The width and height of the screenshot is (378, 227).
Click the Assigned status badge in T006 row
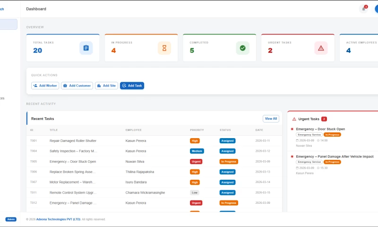click(x=228, y=172)
